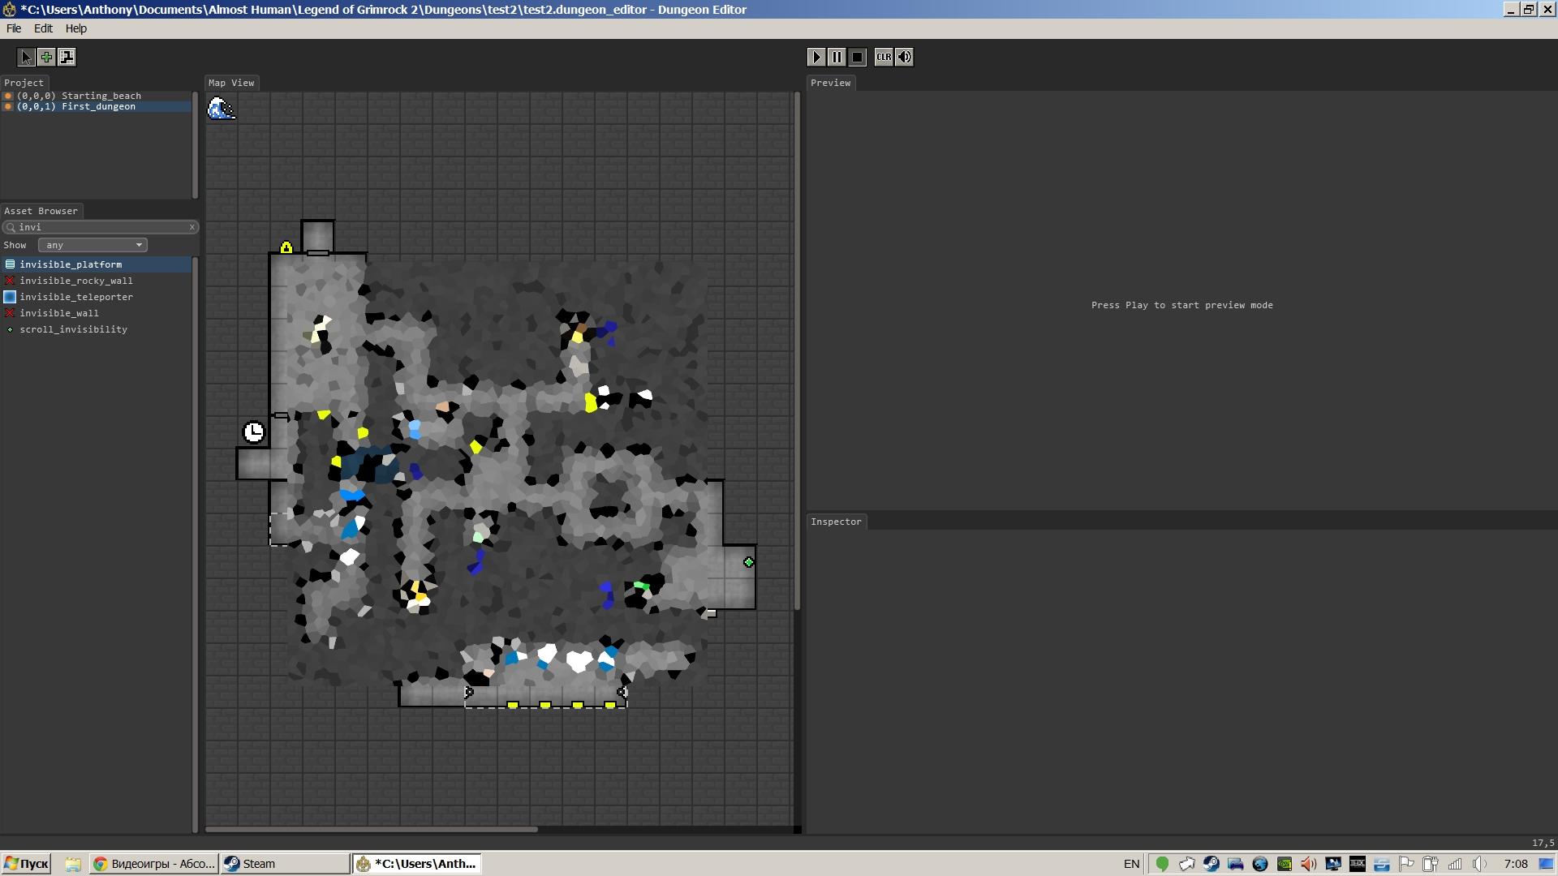The height and width of the screenshot is (876, 1558).
Task: Open Steam tray icon
Action: (1211, 864)
